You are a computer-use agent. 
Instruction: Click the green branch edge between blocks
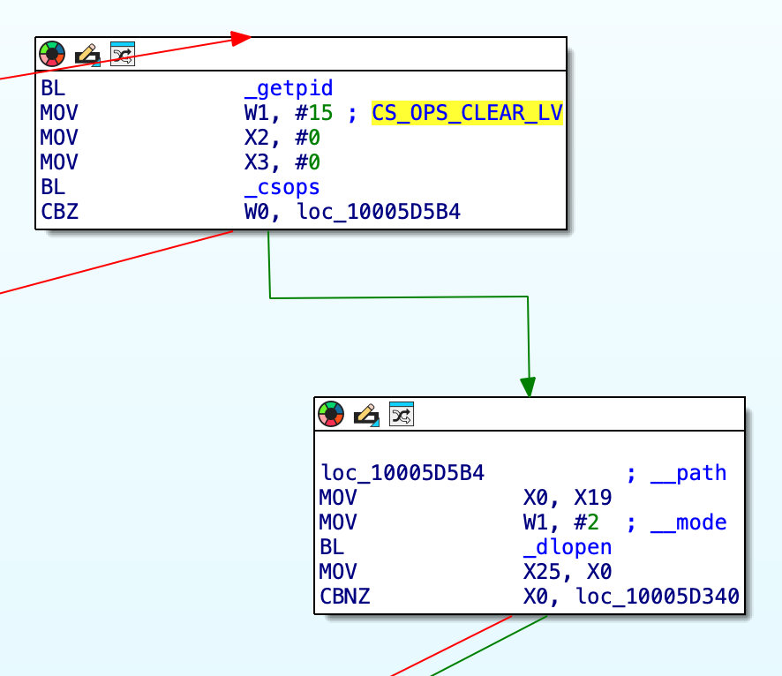point(397,297)
